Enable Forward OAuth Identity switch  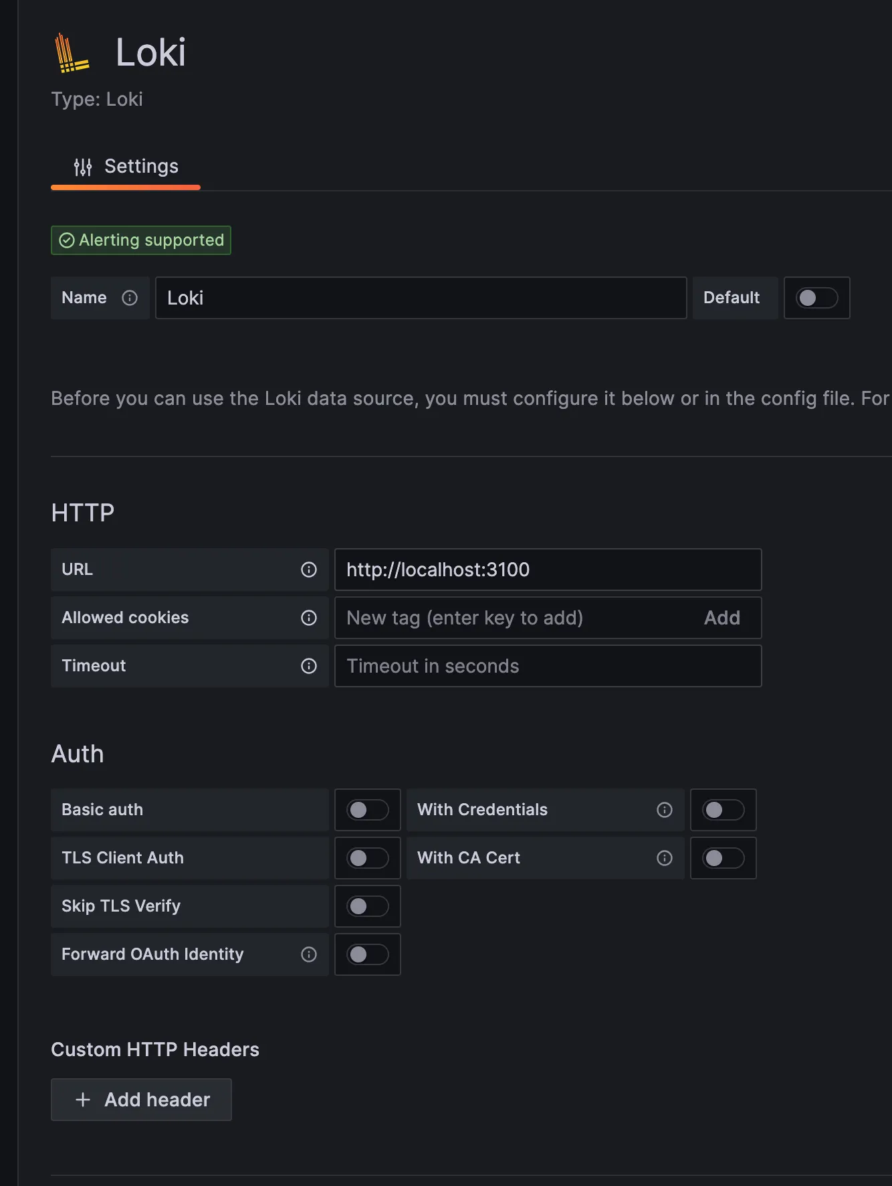coord(368,954)
